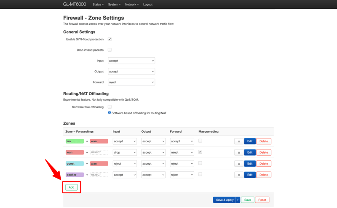Open the general Forward policy dropdown

point(131,82)
